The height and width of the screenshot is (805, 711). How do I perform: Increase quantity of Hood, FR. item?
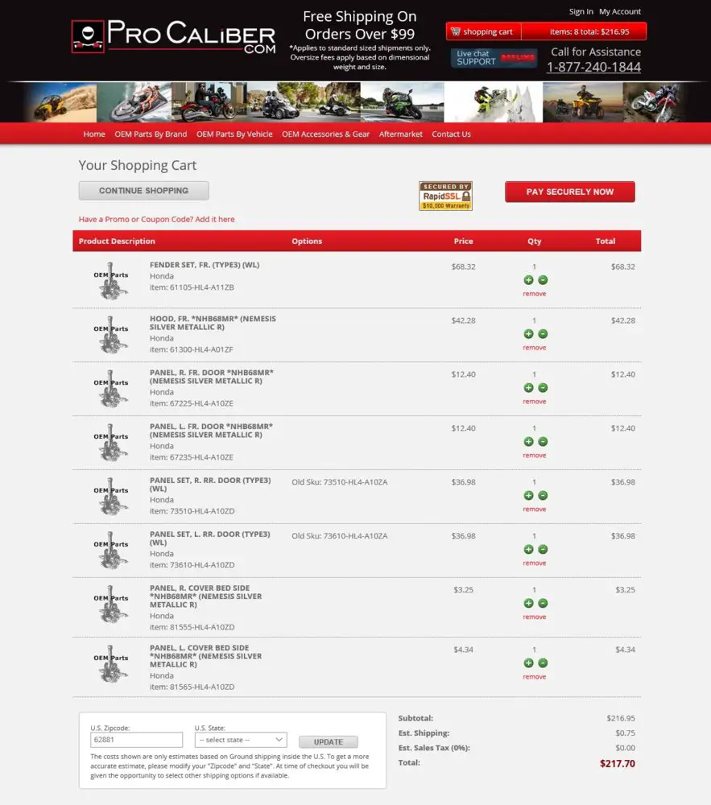tap(528, 334)
